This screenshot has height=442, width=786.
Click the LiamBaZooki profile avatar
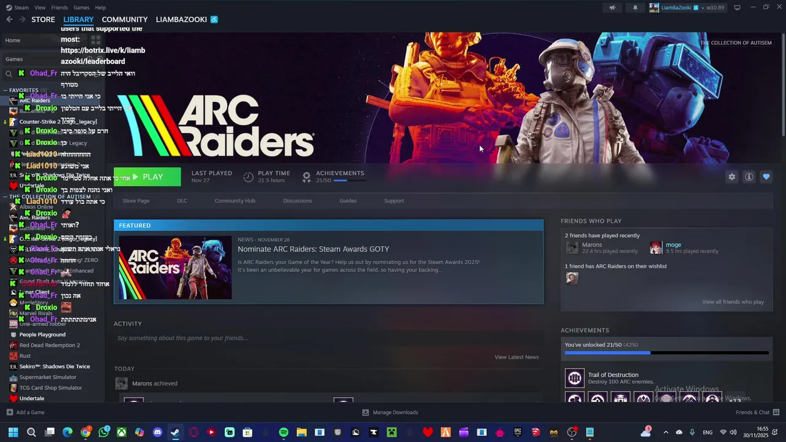point(654,7)
